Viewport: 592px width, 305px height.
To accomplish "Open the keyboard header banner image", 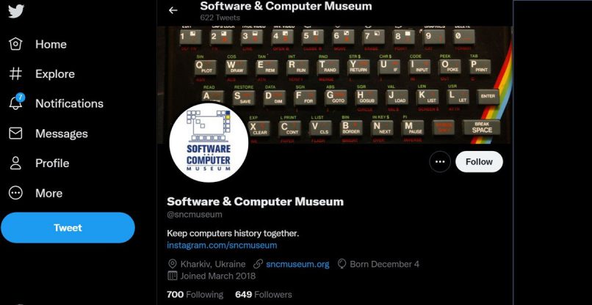I will point(335,84).
